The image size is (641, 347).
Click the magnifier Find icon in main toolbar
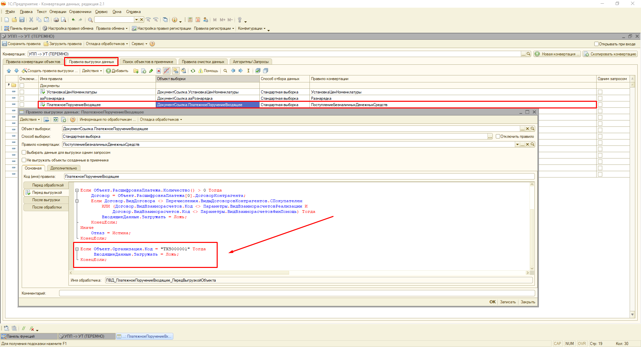(90, 20)
